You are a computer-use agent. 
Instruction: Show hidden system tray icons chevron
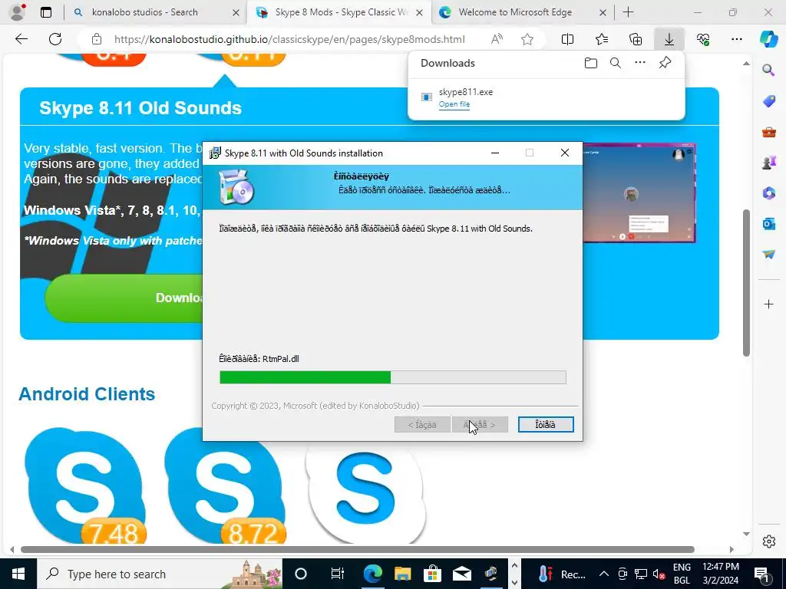(604, 574)
